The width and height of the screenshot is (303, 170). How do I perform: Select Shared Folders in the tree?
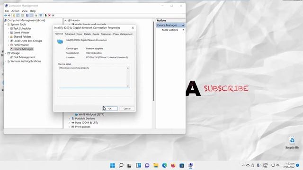coord(22,37)
